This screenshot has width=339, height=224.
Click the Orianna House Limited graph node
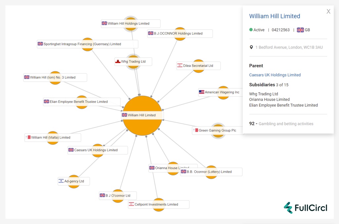173,168
